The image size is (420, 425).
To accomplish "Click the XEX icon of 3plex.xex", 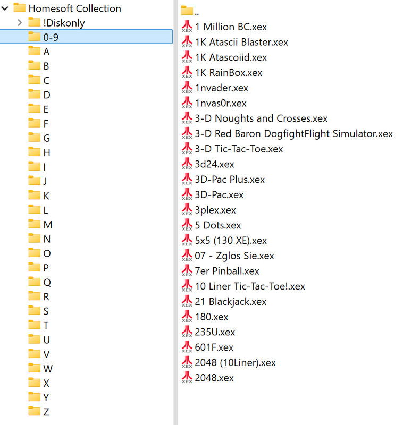I will [x=187, y=209].
